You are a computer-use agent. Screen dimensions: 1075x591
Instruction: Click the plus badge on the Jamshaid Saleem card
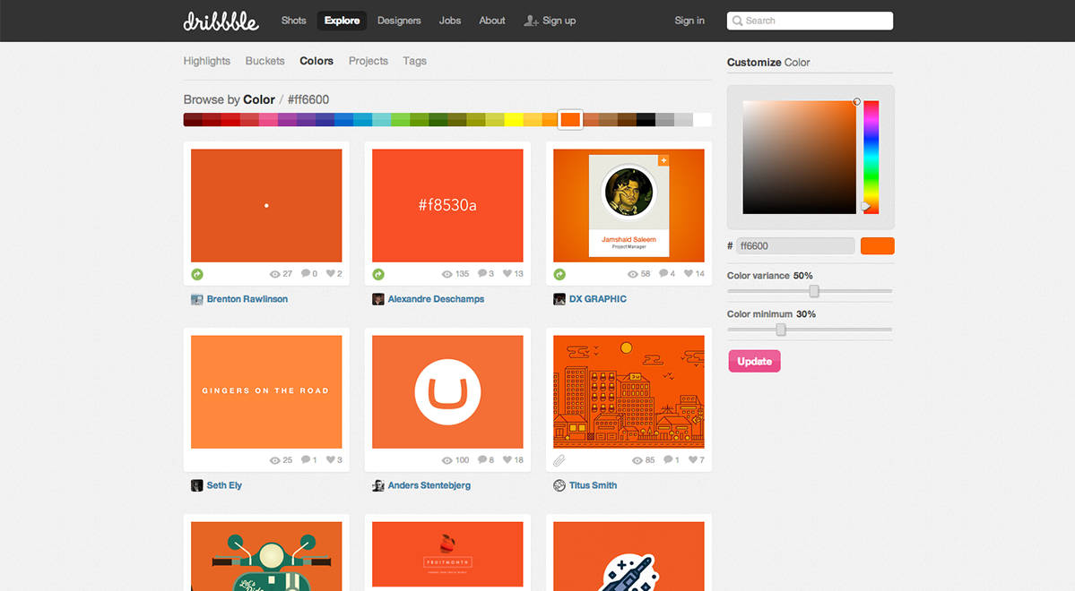pyautogui.click(x=663, y=160)
